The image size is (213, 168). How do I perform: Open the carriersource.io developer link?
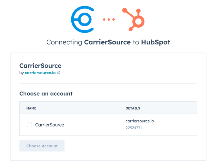coord(40,73)
